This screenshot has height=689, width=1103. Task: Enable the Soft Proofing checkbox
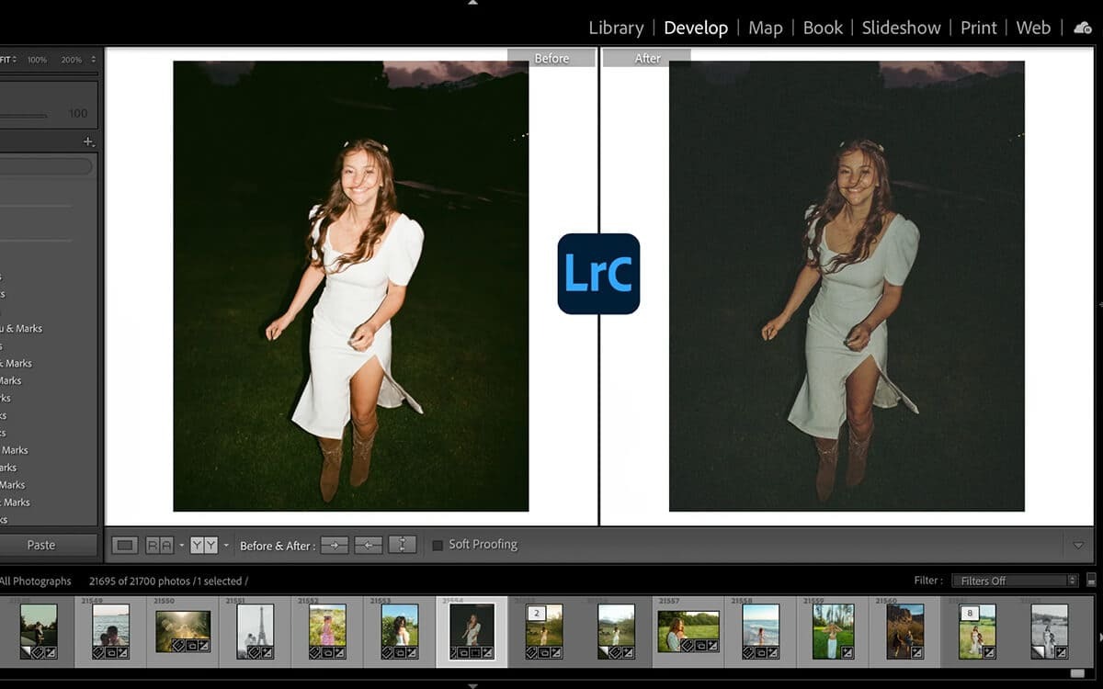[438, 545]
